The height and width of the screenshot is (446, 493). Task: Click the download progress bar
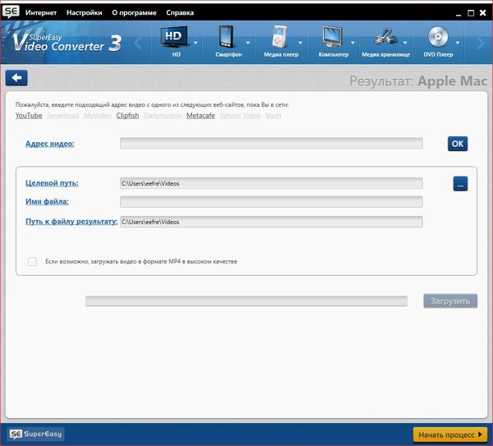tap(246, 301)
